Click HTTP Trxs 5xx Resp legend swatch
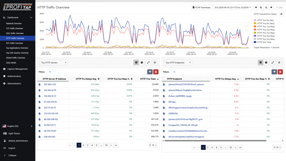 point(255,39)
